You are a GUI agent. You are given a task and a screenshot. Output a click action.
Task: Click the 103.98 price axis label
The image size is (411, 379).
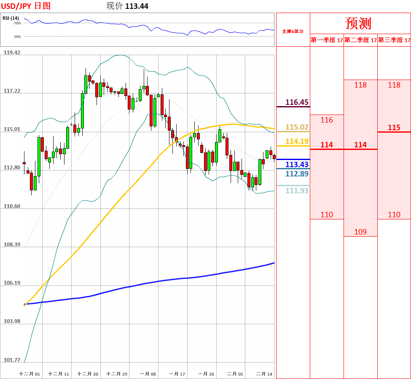pyautogui.click(x=12, y=321)
